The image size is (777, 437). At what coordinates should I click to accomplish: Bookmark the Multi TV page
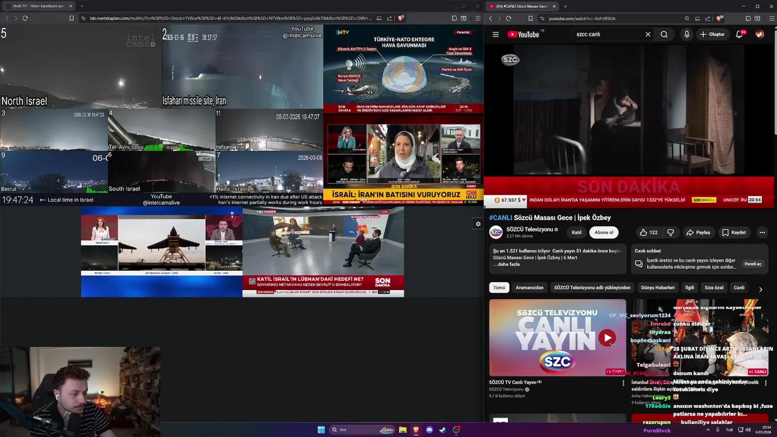pos(71,18)
